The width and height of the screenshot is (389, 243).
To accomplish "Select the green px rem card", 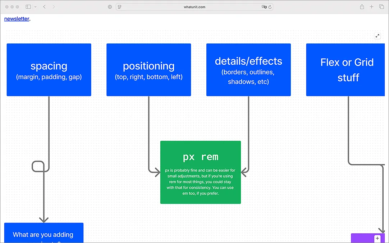I will point(201,172).
